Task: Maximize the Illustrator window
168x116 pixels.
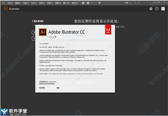Action: 159,2
